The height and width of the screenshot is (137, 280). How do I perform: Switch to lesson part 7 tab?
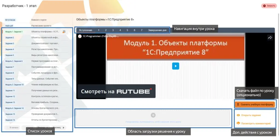pyautogui.click(x=142, y=30)
